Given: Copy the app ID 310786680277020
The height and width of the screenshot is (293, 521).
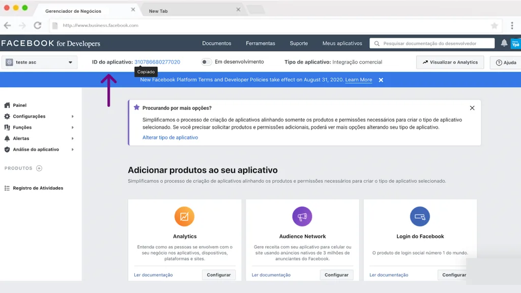Looking at the screenshot, I should pyautogui.click(x=157, y=62).
